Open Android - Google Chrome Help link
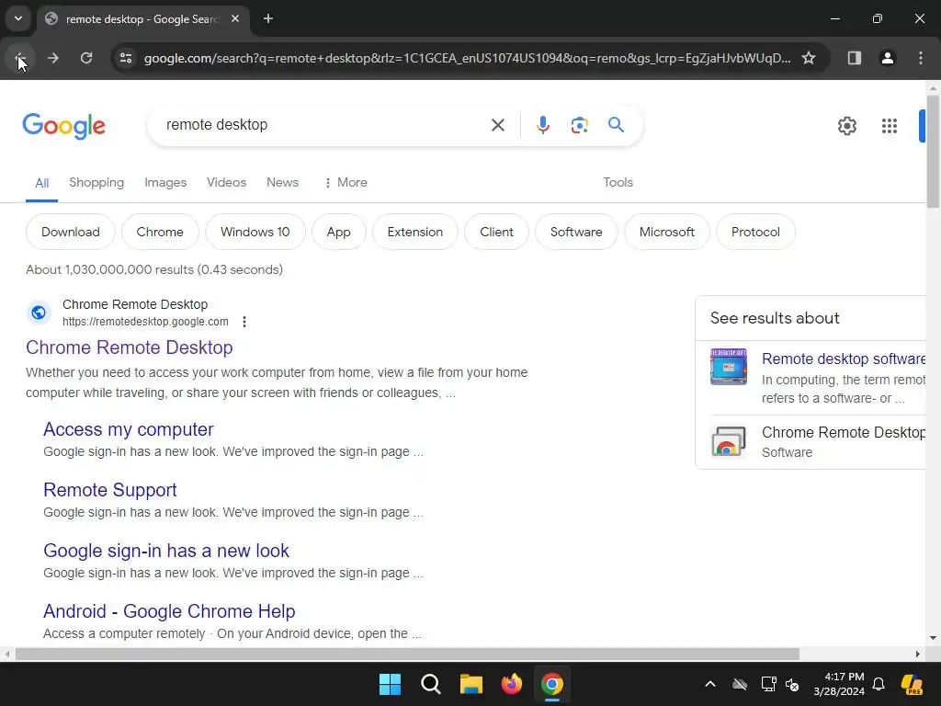Viewport: 941px width, 706px height. [x=169, y=611]
